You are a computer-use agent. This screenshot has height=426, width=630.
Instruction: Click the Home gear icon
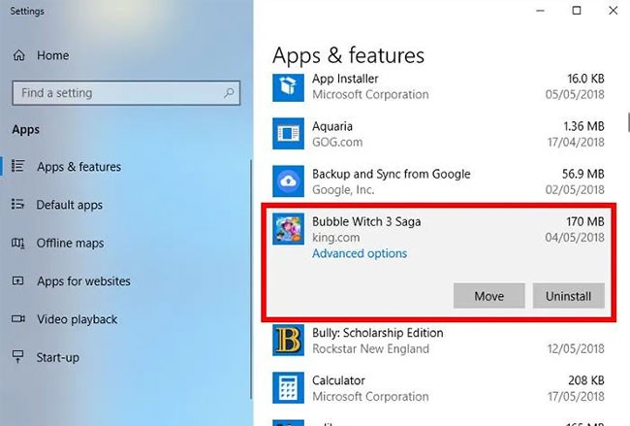18,56
